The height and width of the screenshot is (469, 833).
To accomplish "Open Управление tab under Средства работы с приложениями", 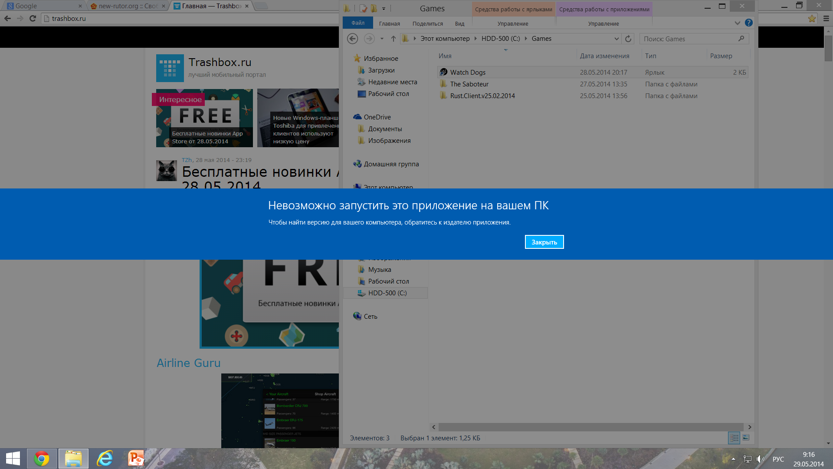I will [603, 23].
